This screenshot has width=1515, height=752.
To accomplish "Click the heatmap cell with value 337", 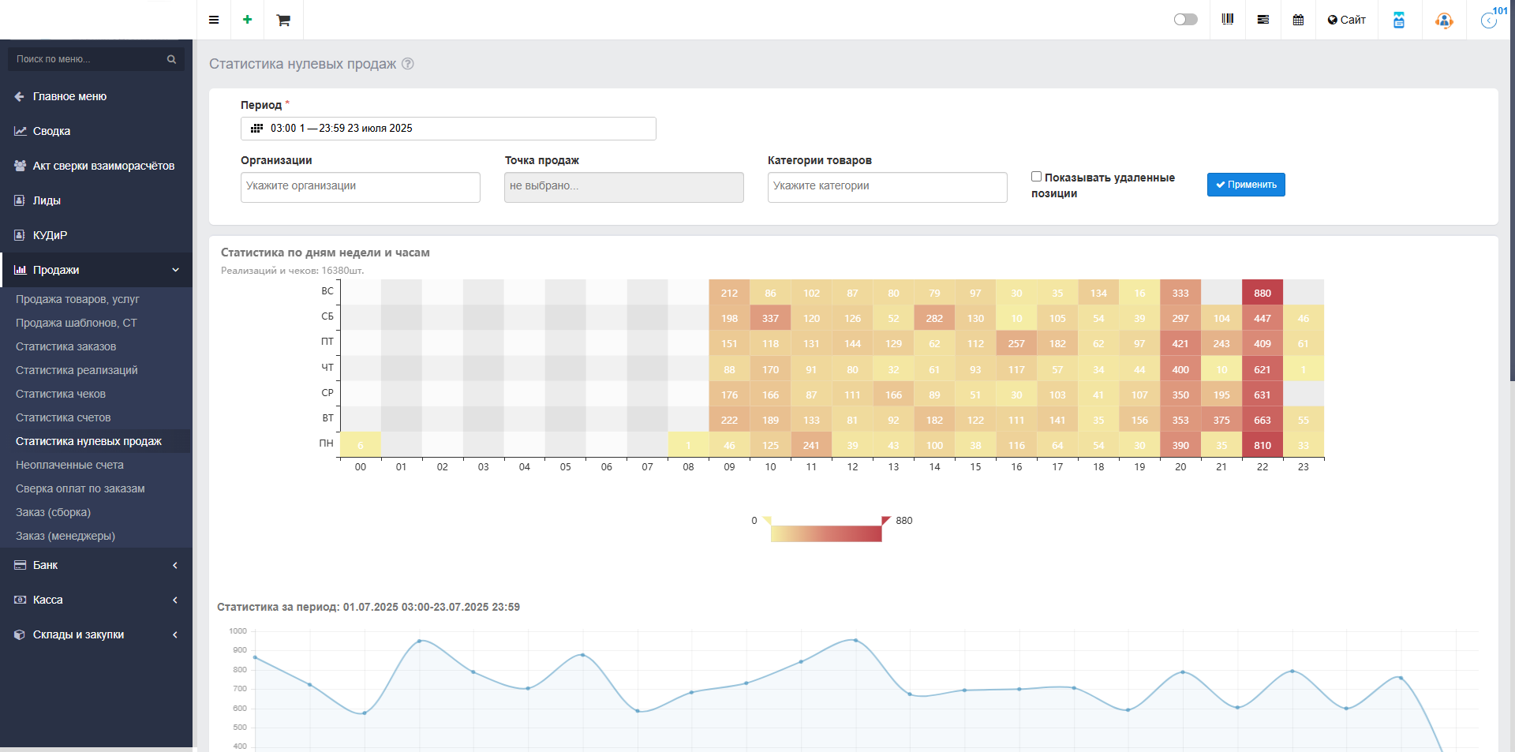I will click(770, 318).
